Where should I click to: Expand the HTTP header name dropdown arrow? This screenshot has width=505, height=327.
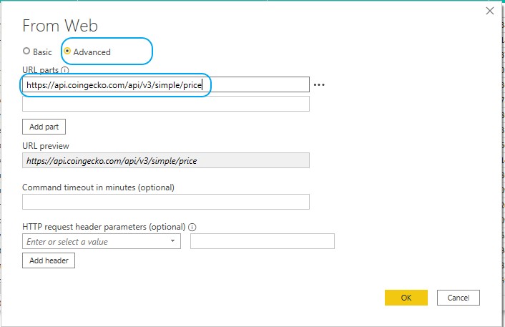[x=173, y=242]
